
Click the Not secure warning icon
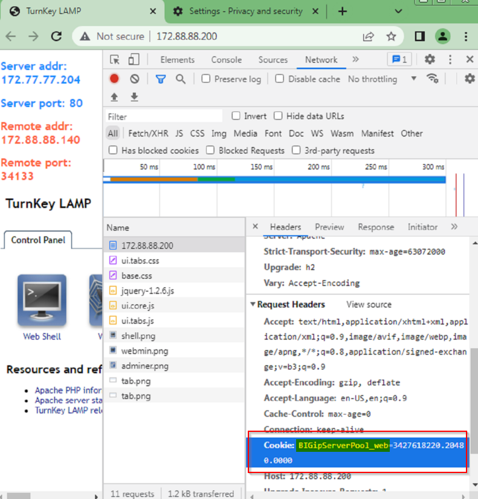[85, 37]
